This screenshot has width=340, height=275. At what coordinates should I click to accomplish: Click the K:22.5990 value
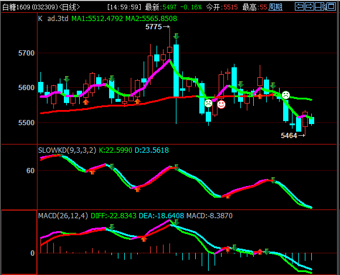pyautogui.click(x=115, y=150)
